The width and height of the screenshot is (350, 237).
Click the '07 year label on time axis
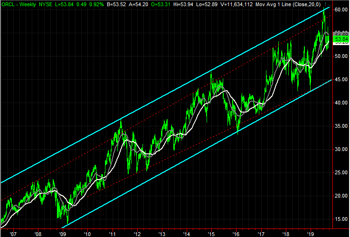(13, 234)
